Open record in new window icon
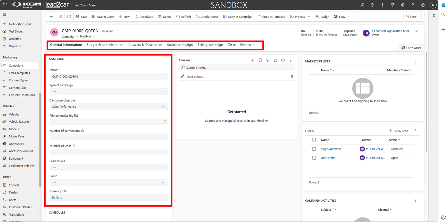The image size is (448, 222). tap(69, 17)
